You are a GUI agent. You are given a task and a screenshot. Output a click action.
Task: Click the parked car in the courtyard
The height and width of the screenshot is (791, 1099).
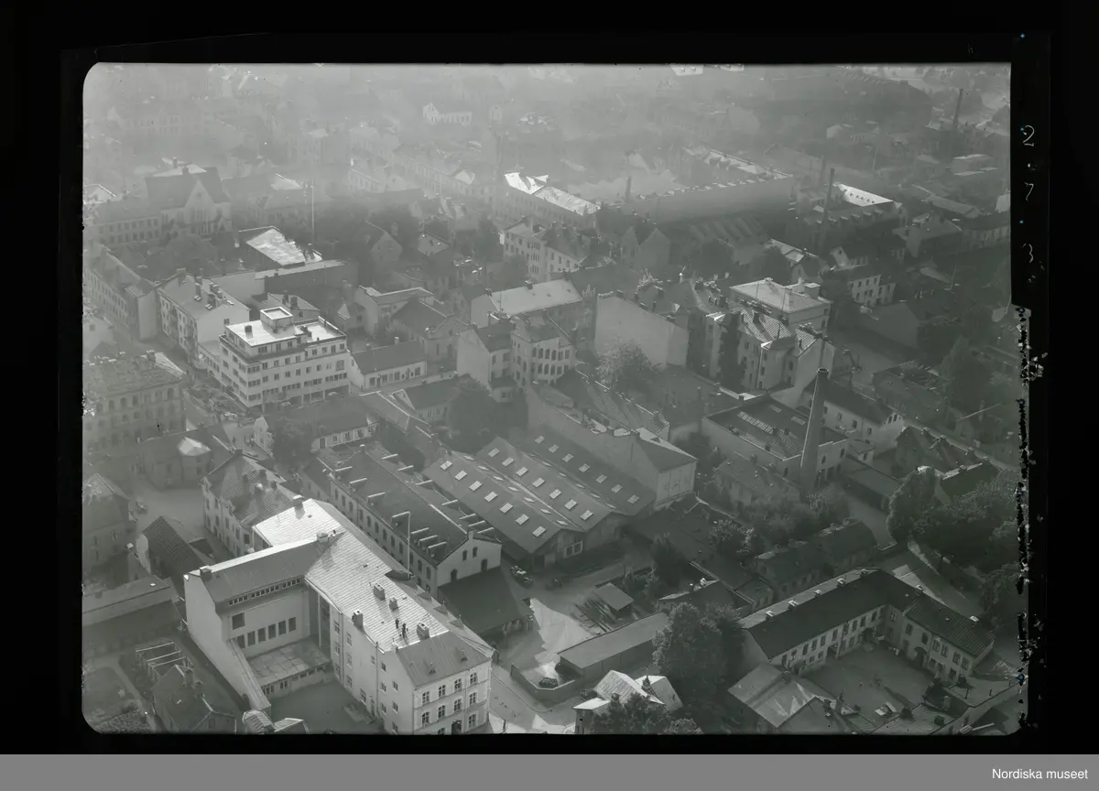[520, 576]
